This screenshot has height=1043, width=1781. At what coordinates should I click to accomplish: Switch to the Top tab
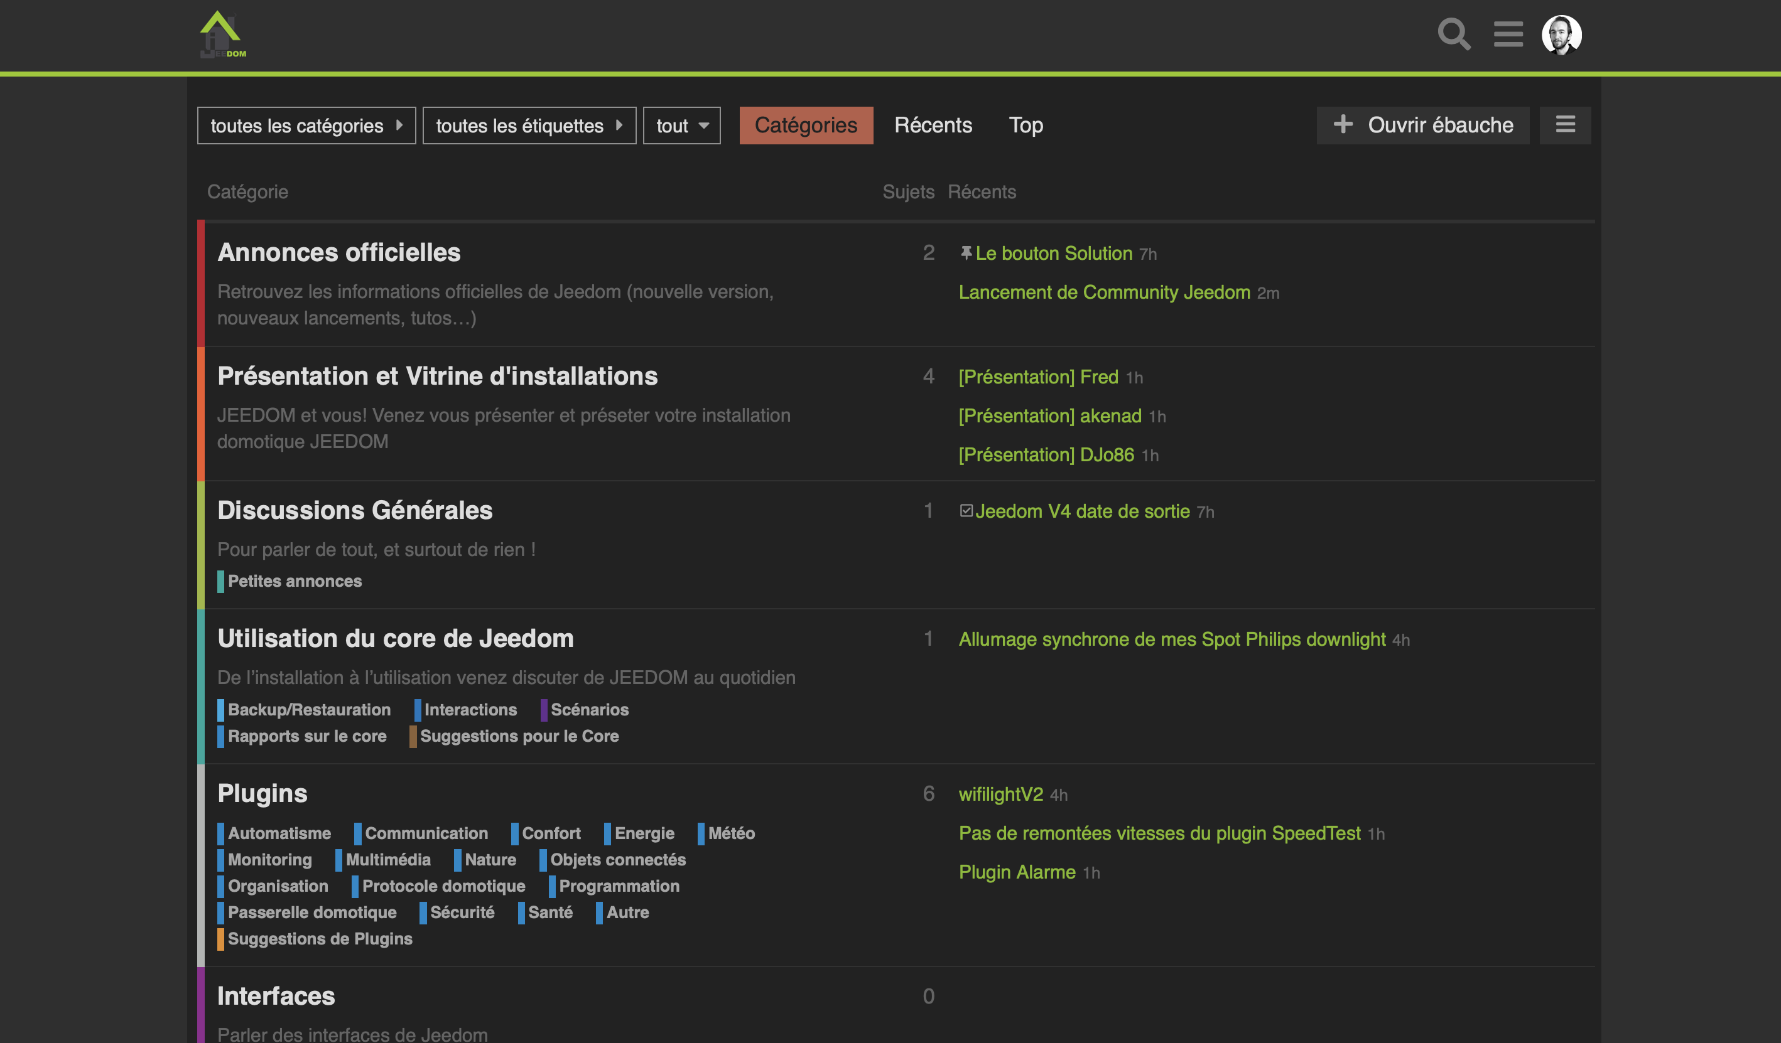[1026, 126]
